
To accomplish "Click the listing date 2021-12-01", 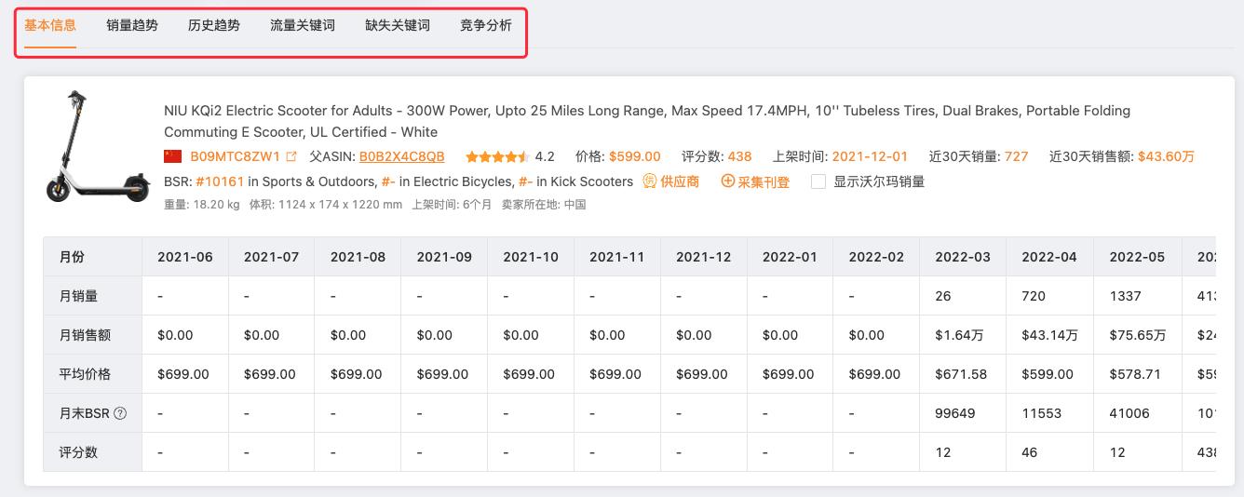I will coord(870,156).
